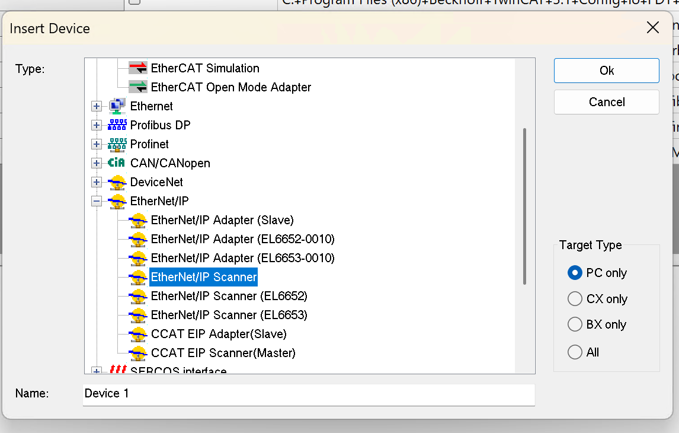Cancel the Insert Device dialog

pos(606,102)
